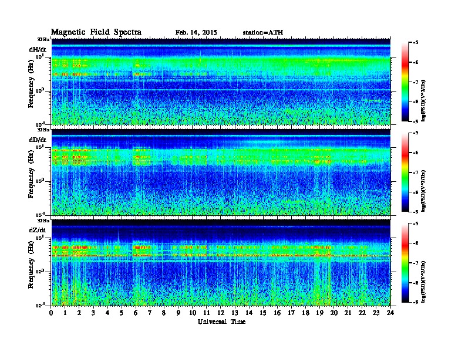Click the color bar beside the dH/dt panel
This screenshot has height=359, width=465.
click(405, 82)
